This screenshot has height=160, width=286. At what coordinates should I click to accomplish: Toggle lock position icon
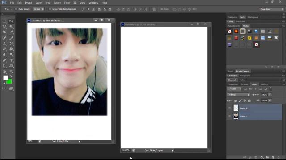tap(245, 100)
